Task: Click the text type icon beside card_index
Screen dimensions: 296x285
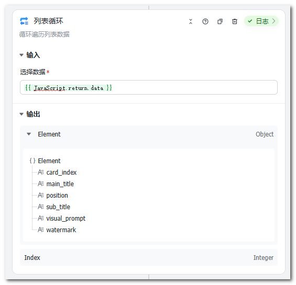Action: 41,172
